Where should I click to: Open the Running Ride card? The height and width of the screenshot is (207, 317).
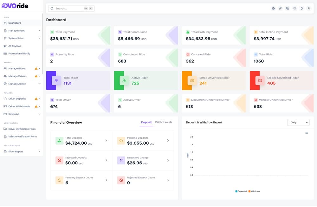[78, 58]
